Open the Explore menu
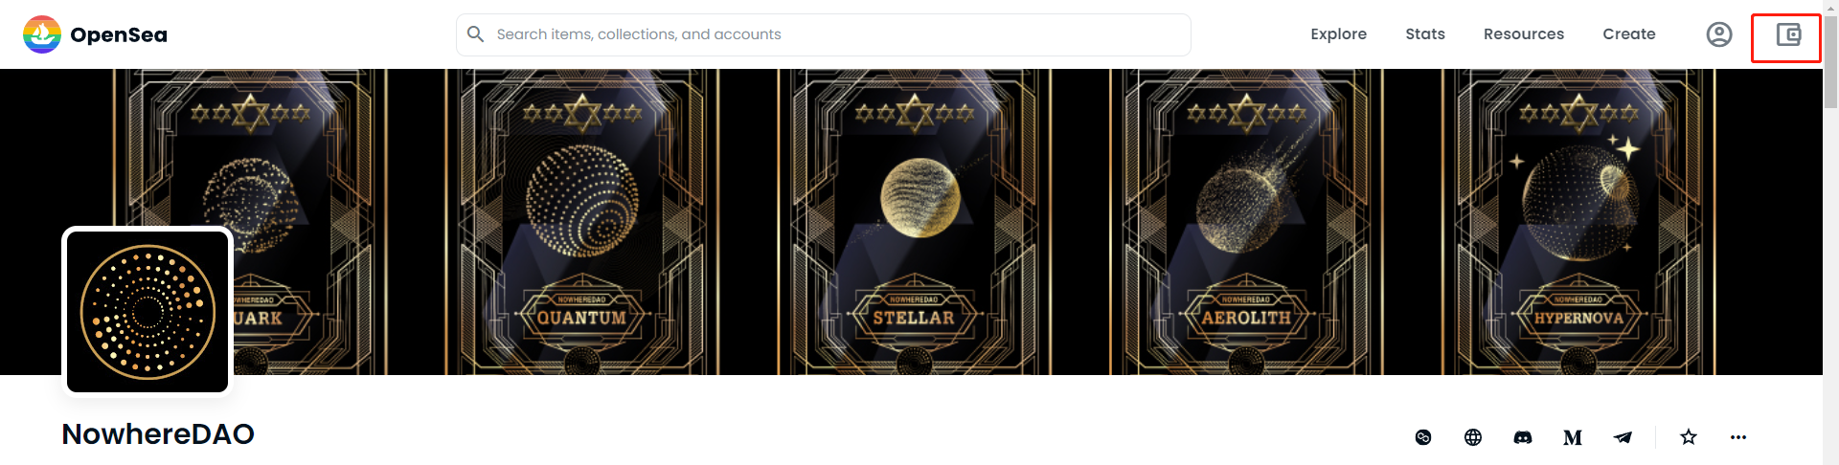This screenshot has width=1839, height=465. pos(1338,34)
